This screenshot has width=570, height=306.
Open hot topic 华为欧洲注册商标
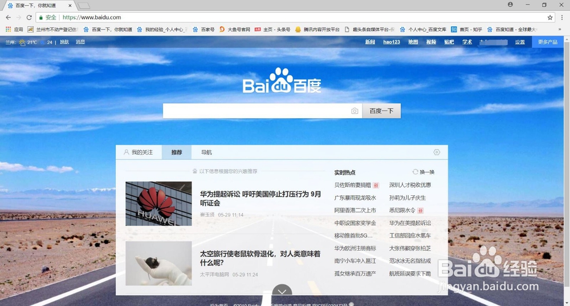click(x=355, y=248)
